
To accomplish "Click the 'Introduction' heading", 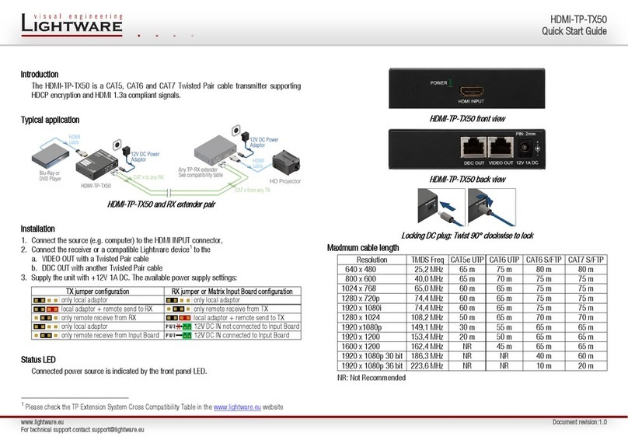I will 40,75.
